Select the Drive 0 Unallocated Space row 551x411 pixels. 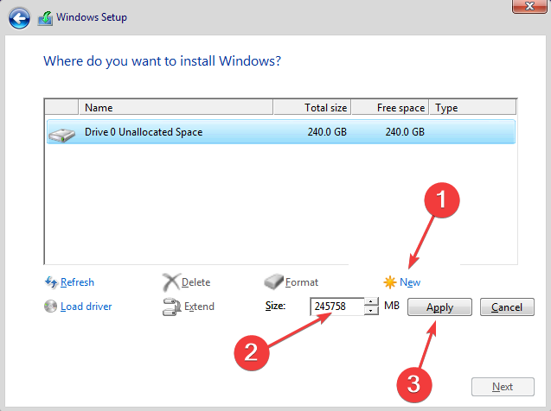pos(281,132)
